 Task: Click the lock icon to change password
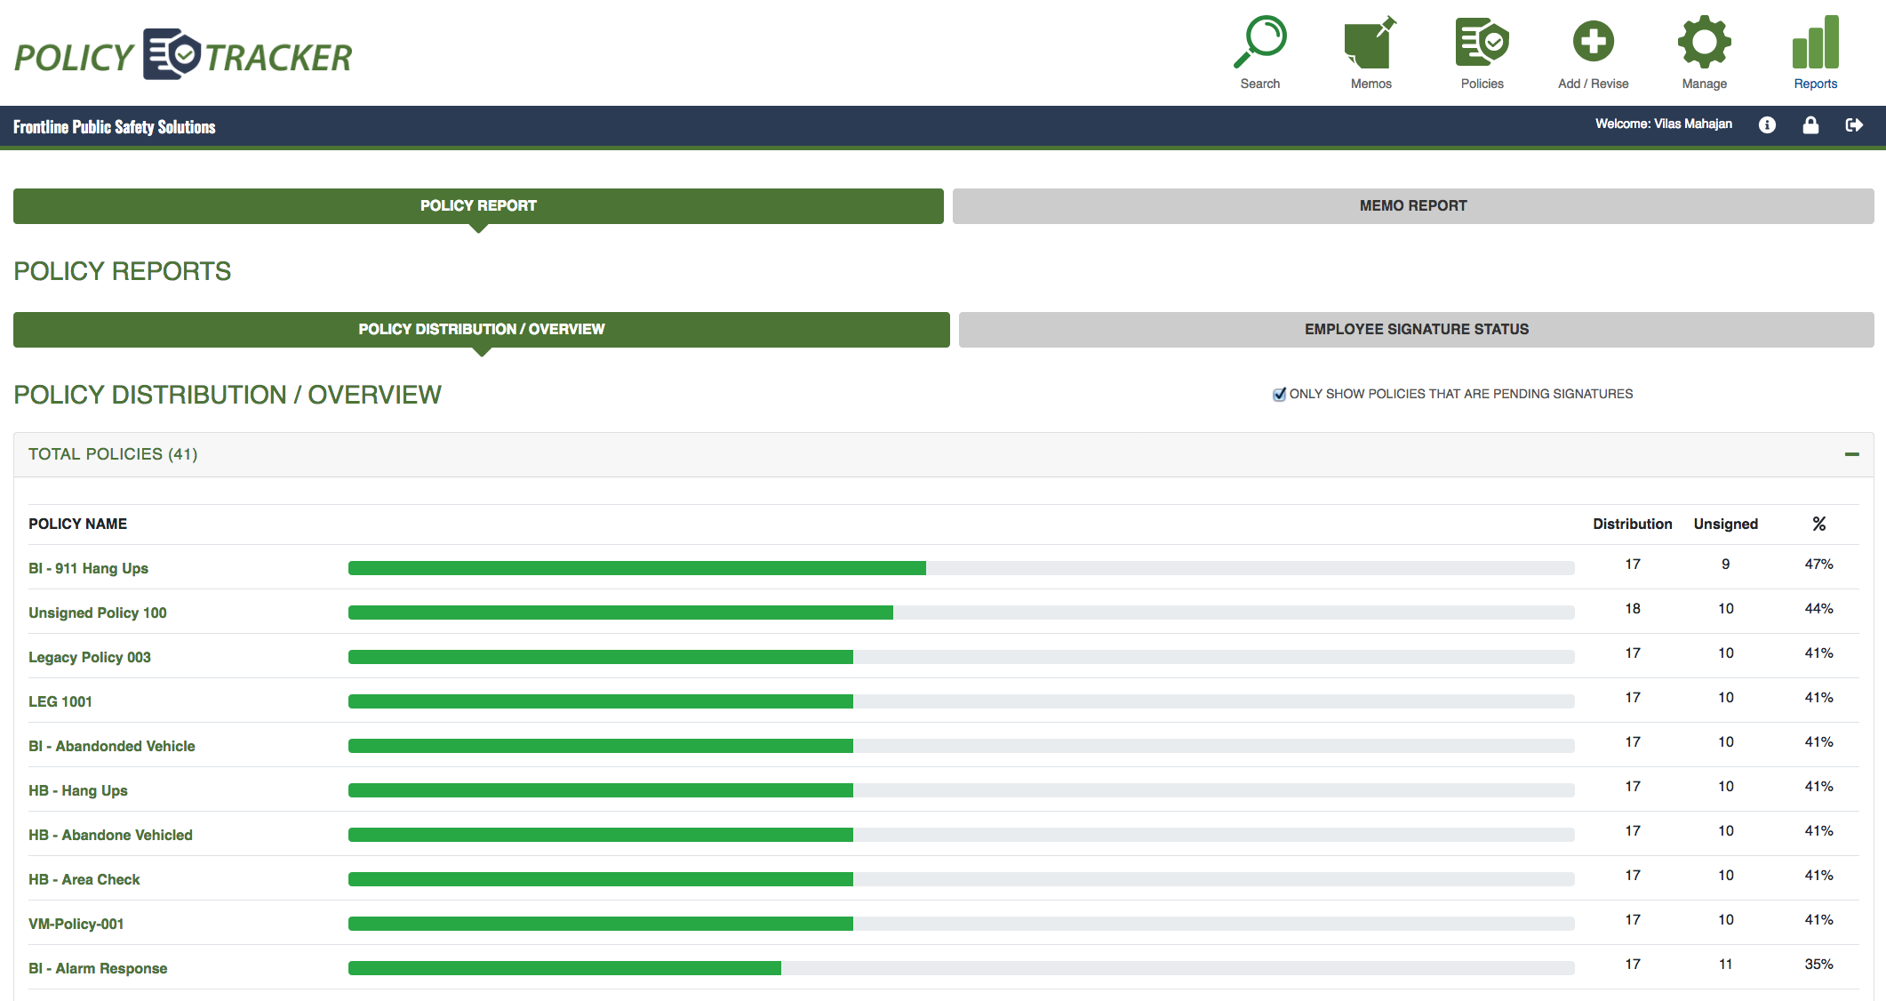click(x=1811, y=125)
